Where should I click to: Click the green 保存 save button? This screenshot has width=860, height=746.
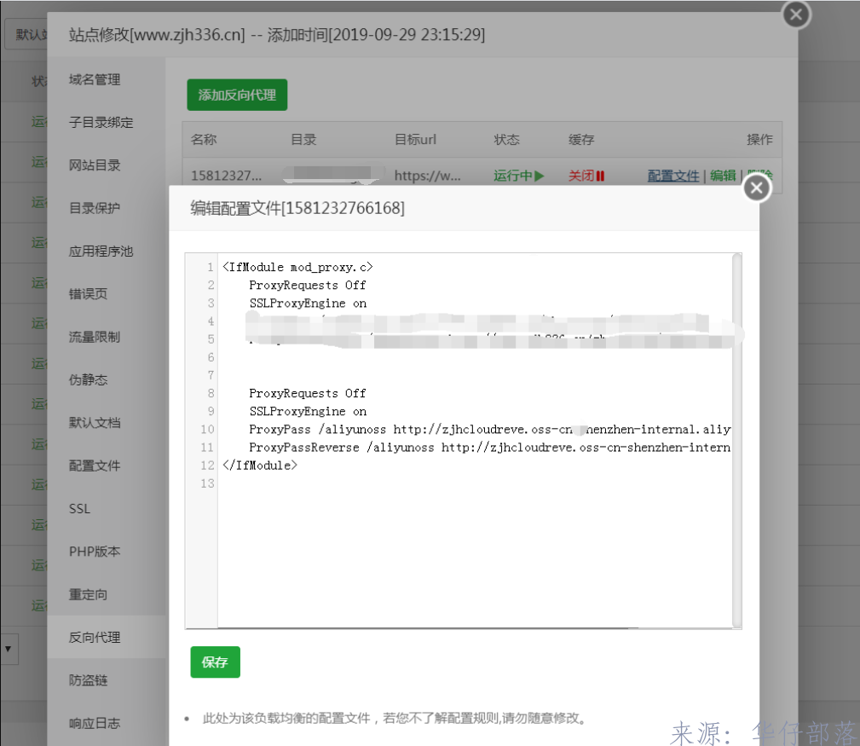pyautogui.click(x=215, y=662)
